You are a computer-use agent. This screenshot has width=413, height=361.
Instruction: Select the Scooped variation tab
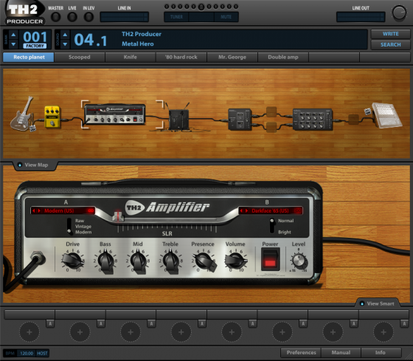click(80, 58)
